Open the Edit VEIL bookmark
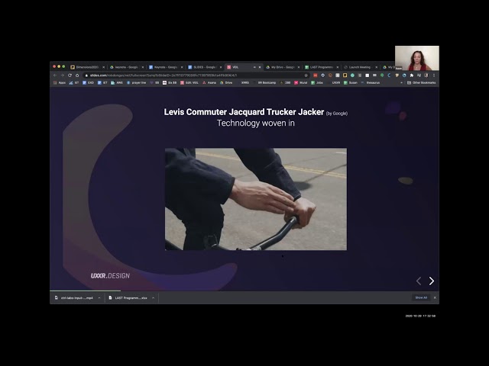Screen dimensions: 489x366 click(189, 83)
